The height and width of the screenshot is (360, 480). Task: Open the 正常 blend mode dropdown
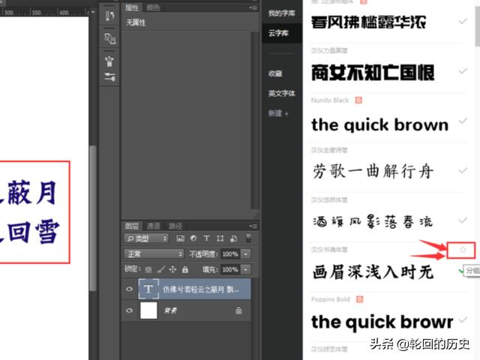tap(152, 254)
